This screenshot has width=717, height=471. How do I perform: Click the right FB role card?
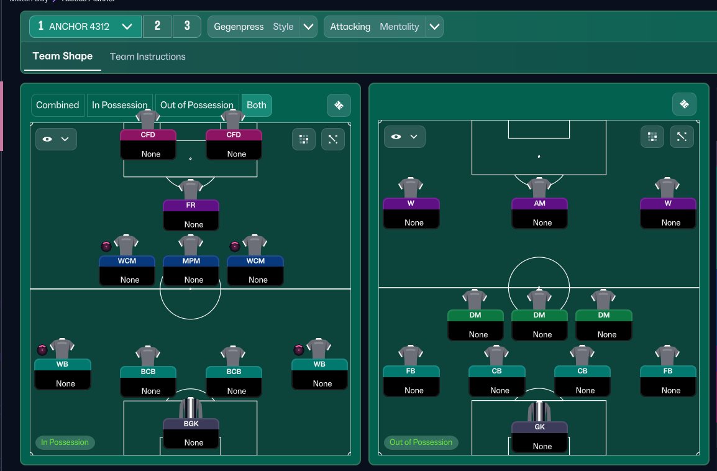coord(668,381)
